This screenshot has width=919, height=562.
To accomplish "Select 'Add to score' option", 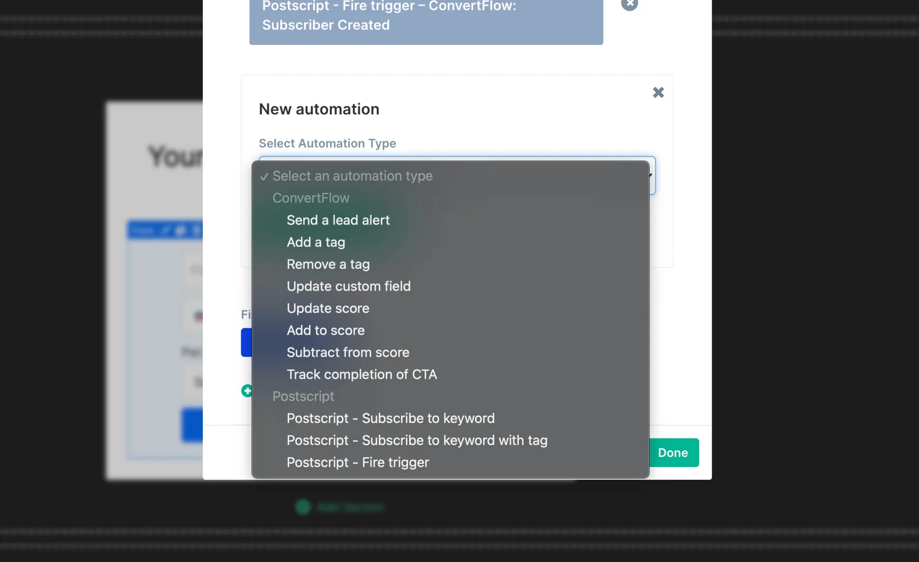I will coord(450,331).
